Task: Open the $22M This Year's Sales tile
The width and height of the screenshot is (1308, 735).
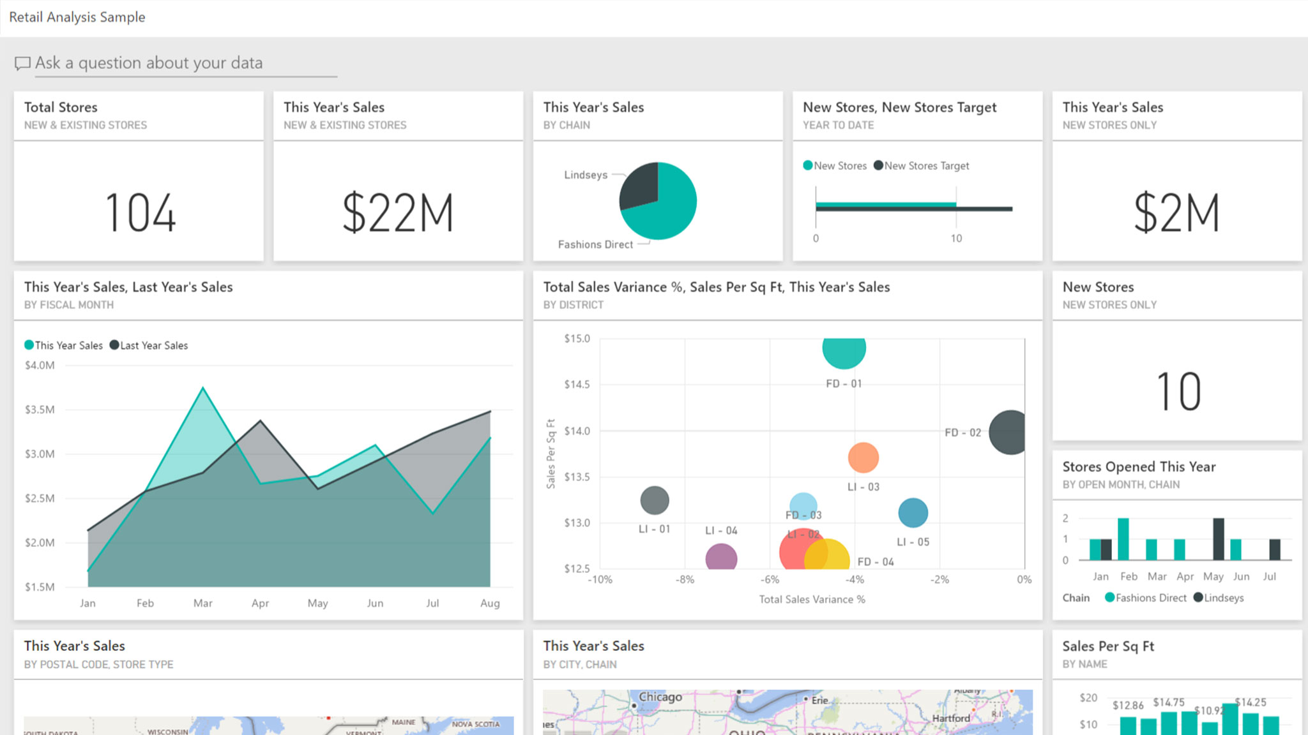Action: pos(398,212)
